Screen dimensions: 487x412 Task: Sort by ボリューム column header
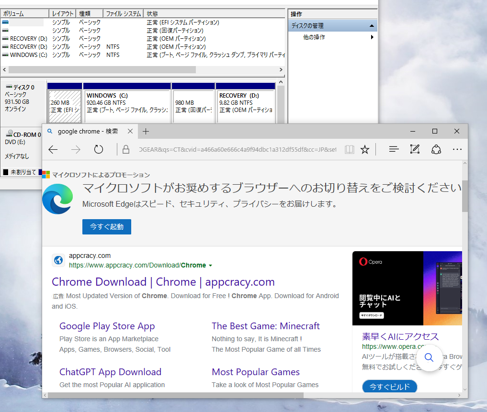(x=25, y=14)
